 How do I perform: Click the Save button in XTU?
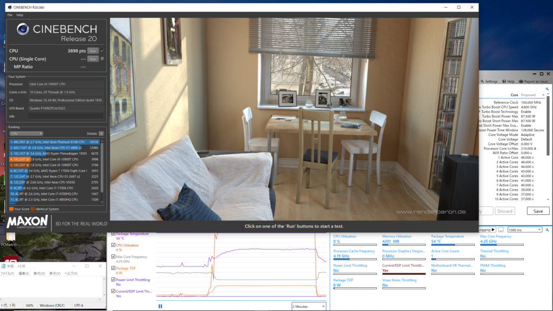(x=538, y=211)
